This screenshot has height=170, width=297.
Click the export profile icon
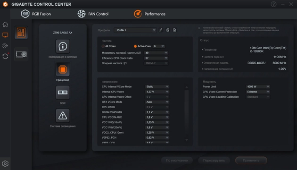174,30
